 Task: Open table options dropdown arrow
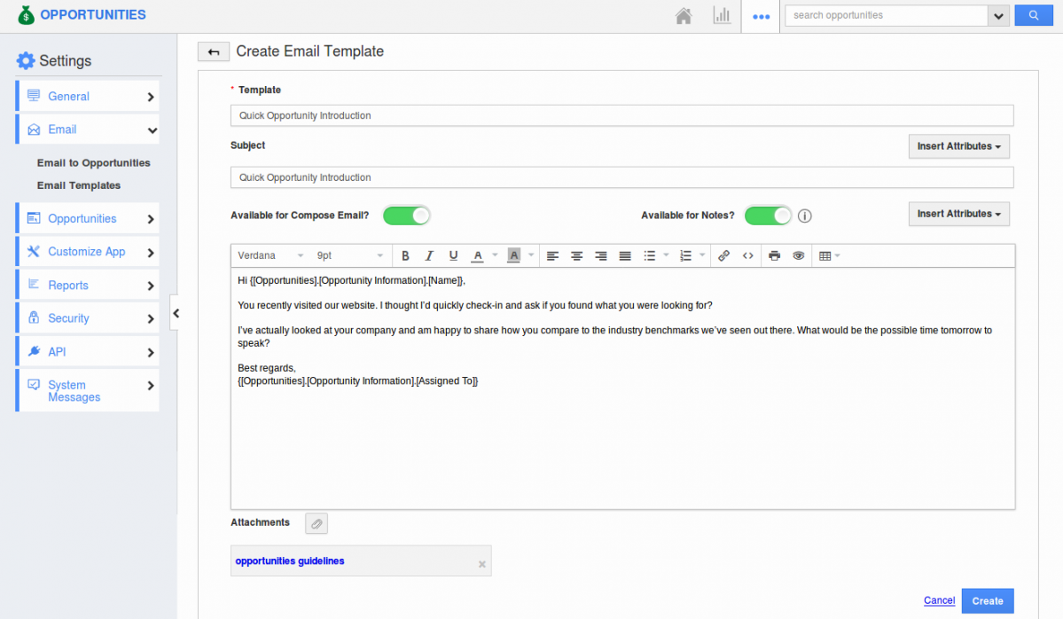pos(838,255)
